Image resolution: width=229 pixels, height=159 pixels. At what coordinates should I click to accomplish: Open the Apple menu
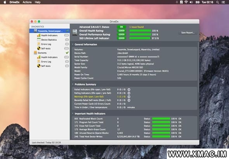5,2
